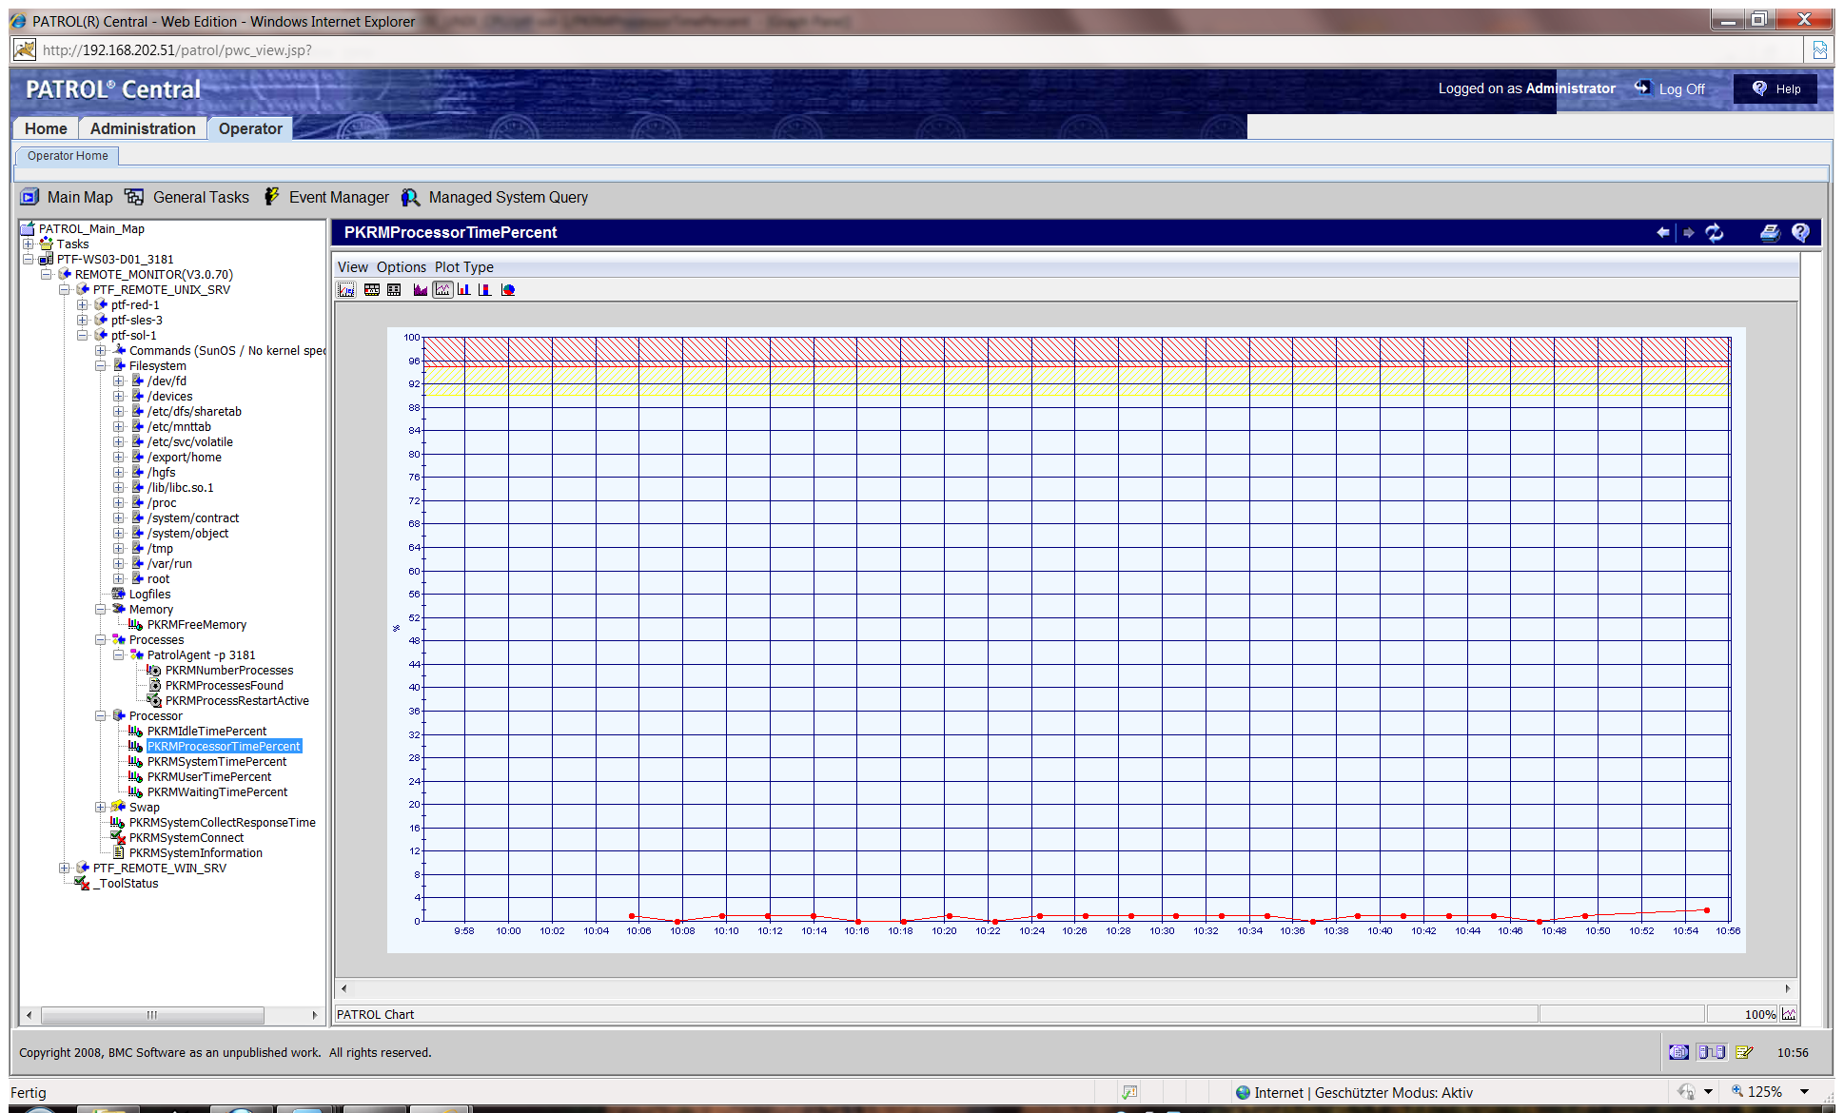Select the stacked bar chart plot type icon
Image resolution: width=1844 pixels, height=1113 pixels.
pos(485,290)
